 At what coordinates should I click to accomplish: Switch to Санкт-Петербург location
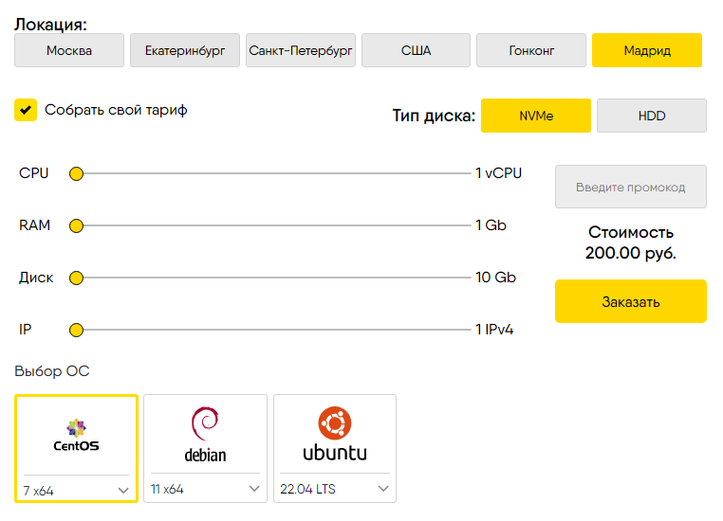click(x=301, y=50)
